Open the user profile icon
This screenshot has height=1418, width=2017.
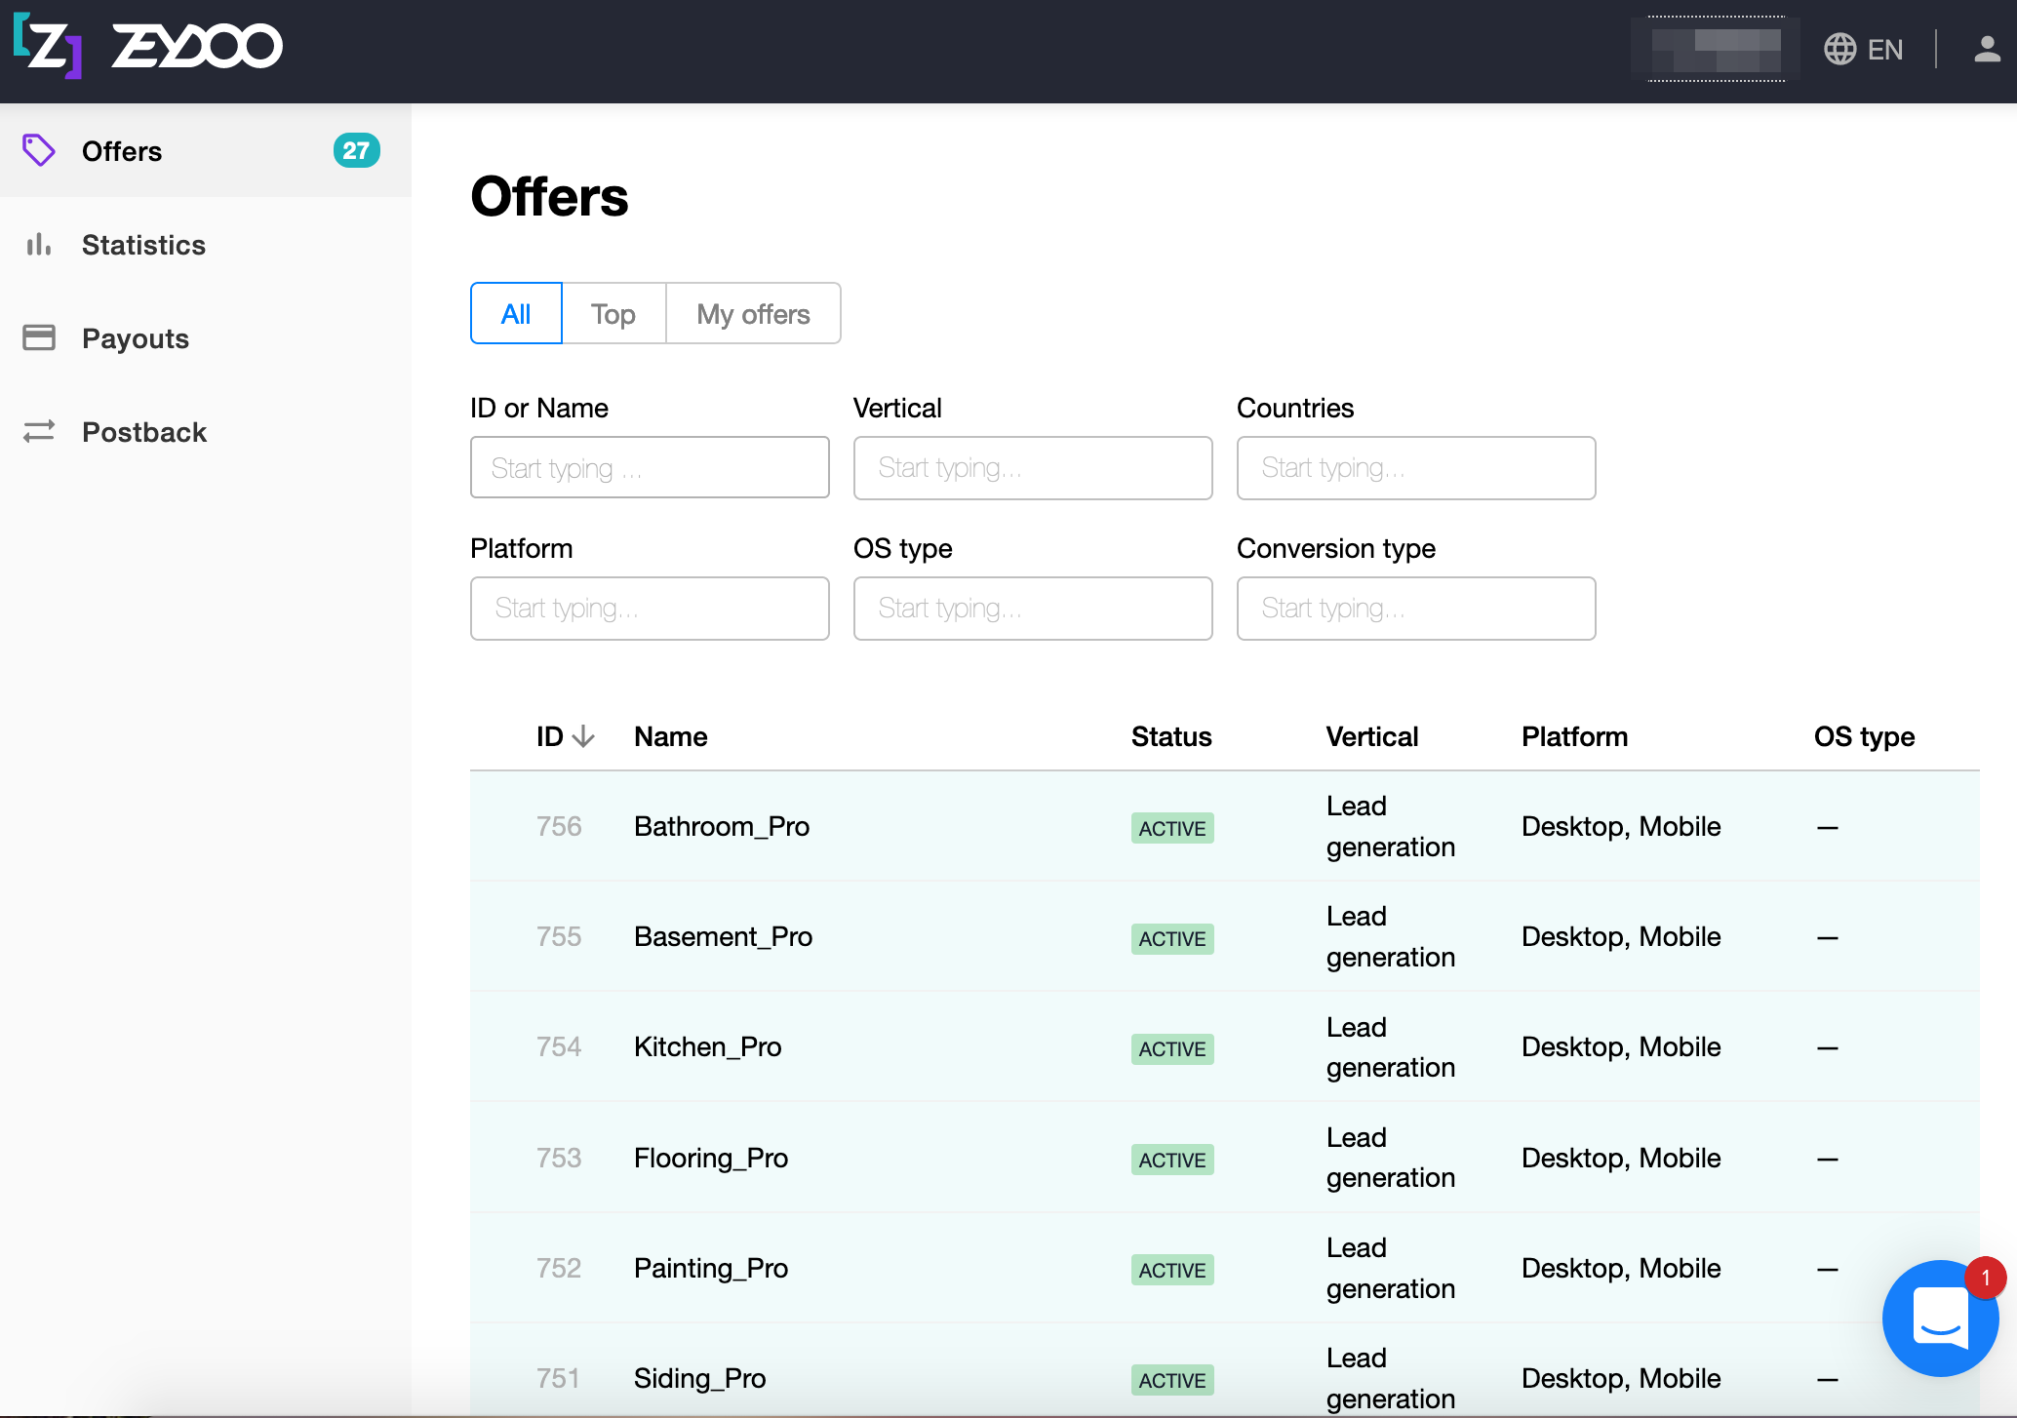coord(1986,49)
